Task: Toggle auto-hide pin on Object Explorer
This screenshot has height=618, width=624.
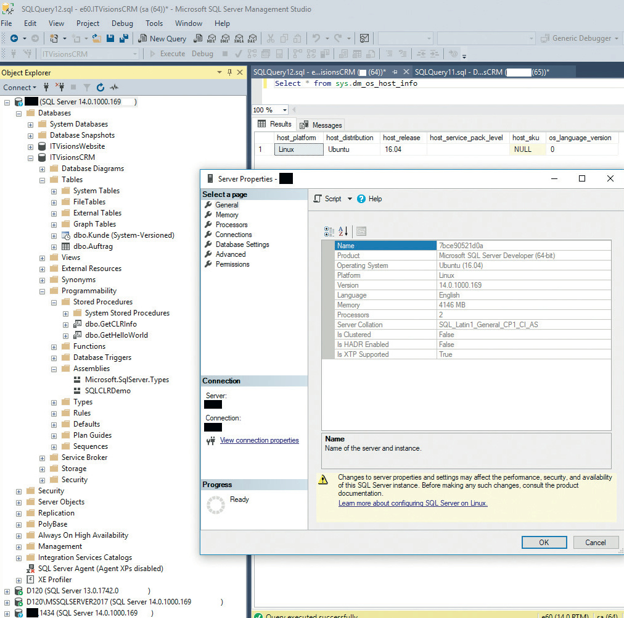Action: tap(229, 73)
